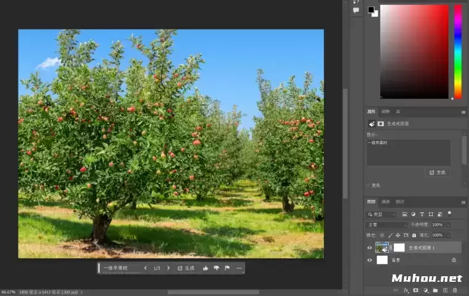Click the horizontal scrollbar below canvas
The width and height of the screenshot is (469, 296).
tap(214, 292)
